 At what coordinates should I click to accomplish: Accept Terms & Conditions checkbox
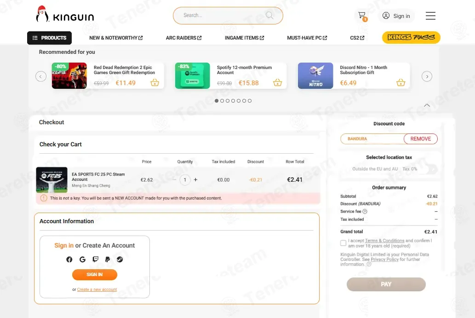tap(343, 243)
